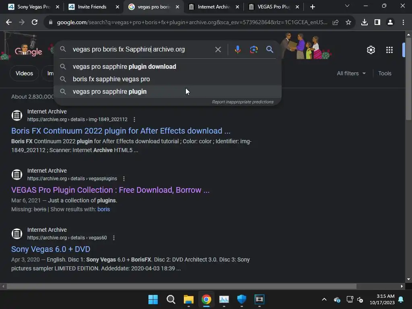
Task: Click the Chrome taskbar icon
Action: tap(206, 299)
